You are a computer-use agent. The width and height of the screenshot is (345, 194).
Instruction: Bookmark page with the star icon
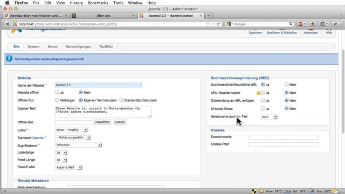pyautogui.click(x=208, y=24)
